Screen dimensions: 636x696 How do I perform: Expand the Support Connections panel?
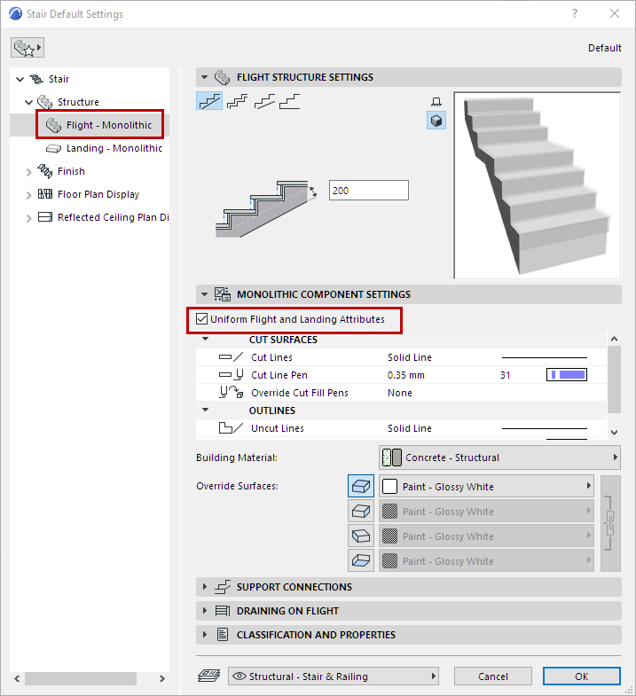(205, 586)
